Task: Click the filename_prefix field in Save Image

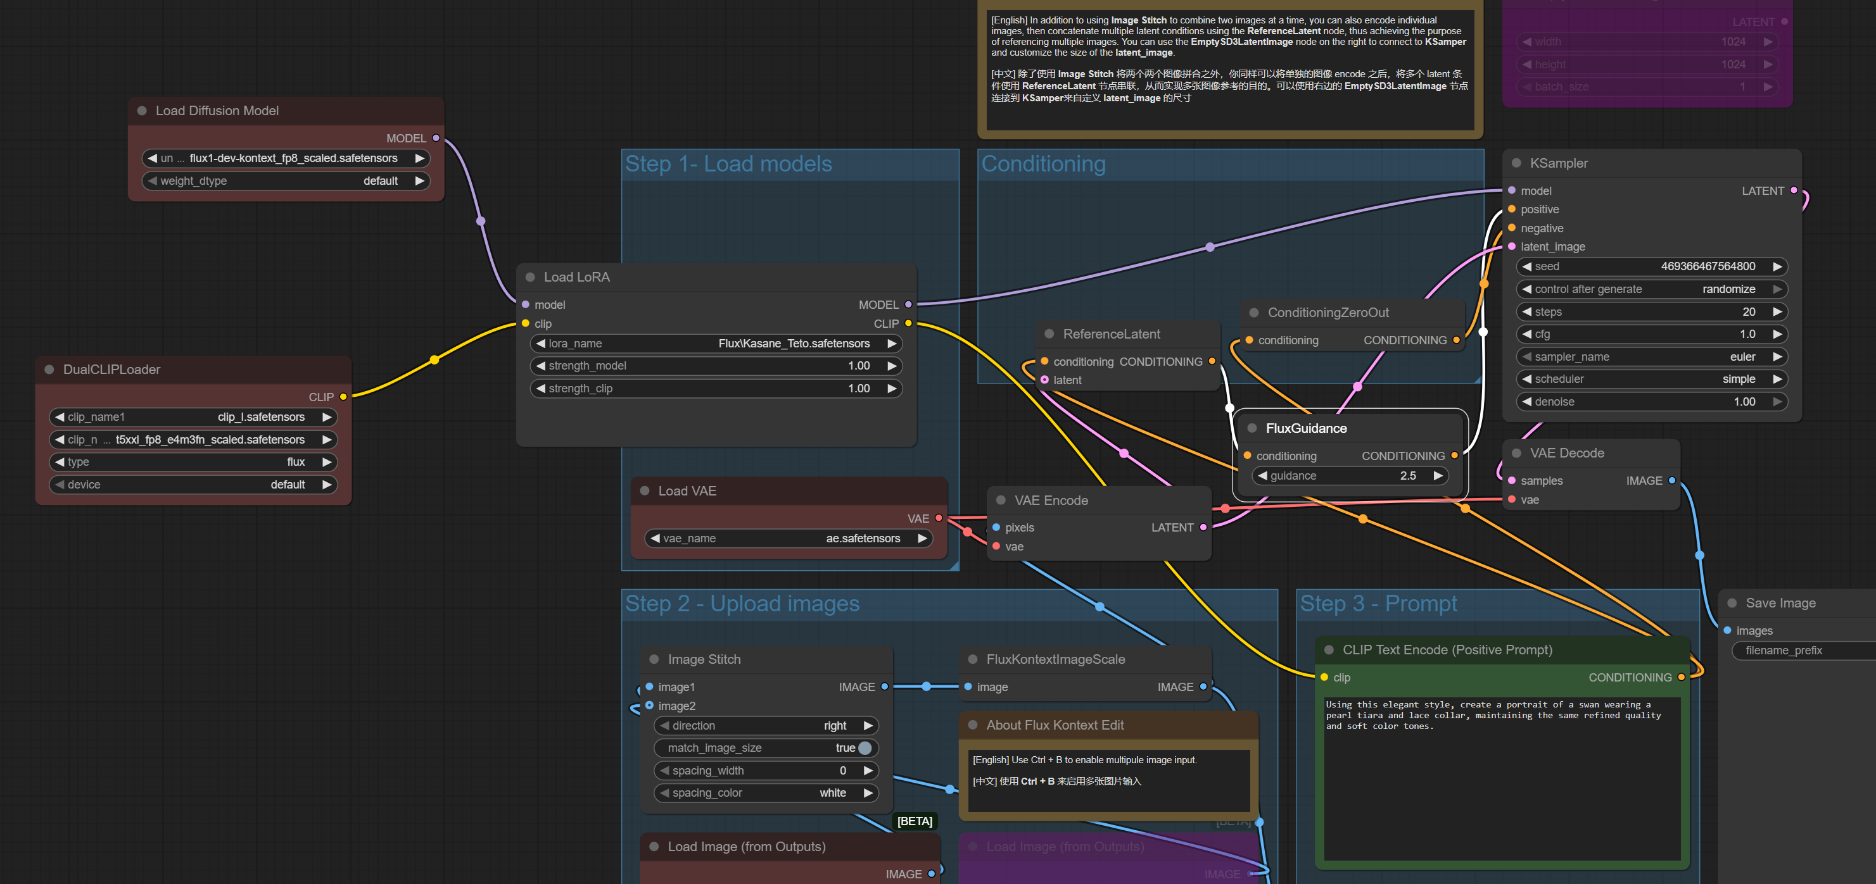Action: pos(1804,651)
